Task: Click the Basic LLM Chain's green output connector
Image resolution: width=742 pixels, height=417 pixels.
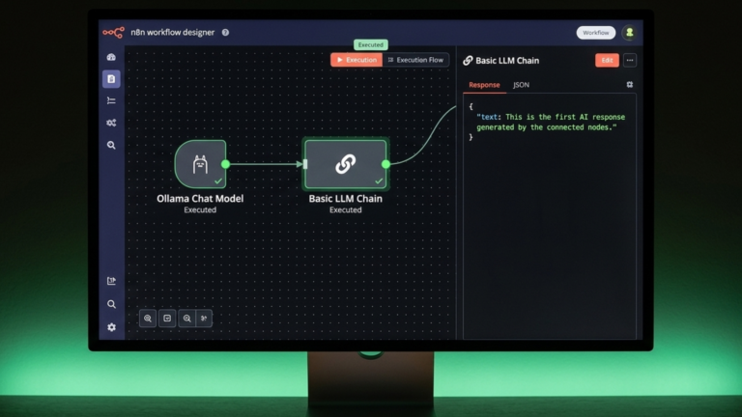Action: click(x=385, y=164)
